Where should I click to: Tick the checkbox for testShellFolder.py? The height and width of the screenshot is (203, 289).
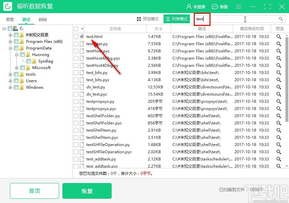point(76,116)
